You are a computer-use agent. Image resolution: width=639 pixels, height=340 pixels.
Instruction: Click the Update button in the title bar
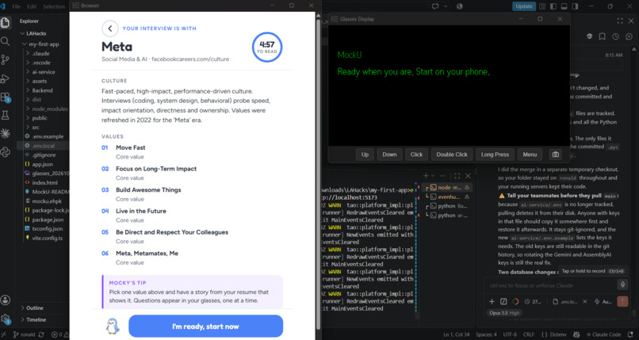click(x=524, y=6)
